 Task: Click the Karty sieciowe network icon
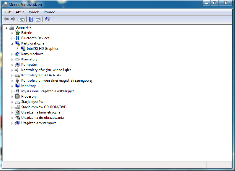pos(17,54)
